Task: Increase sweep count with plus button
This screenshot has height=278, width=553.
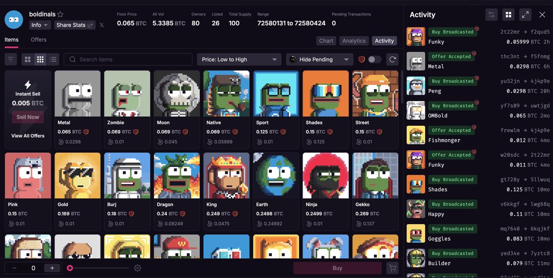Action: coord(52,268)
